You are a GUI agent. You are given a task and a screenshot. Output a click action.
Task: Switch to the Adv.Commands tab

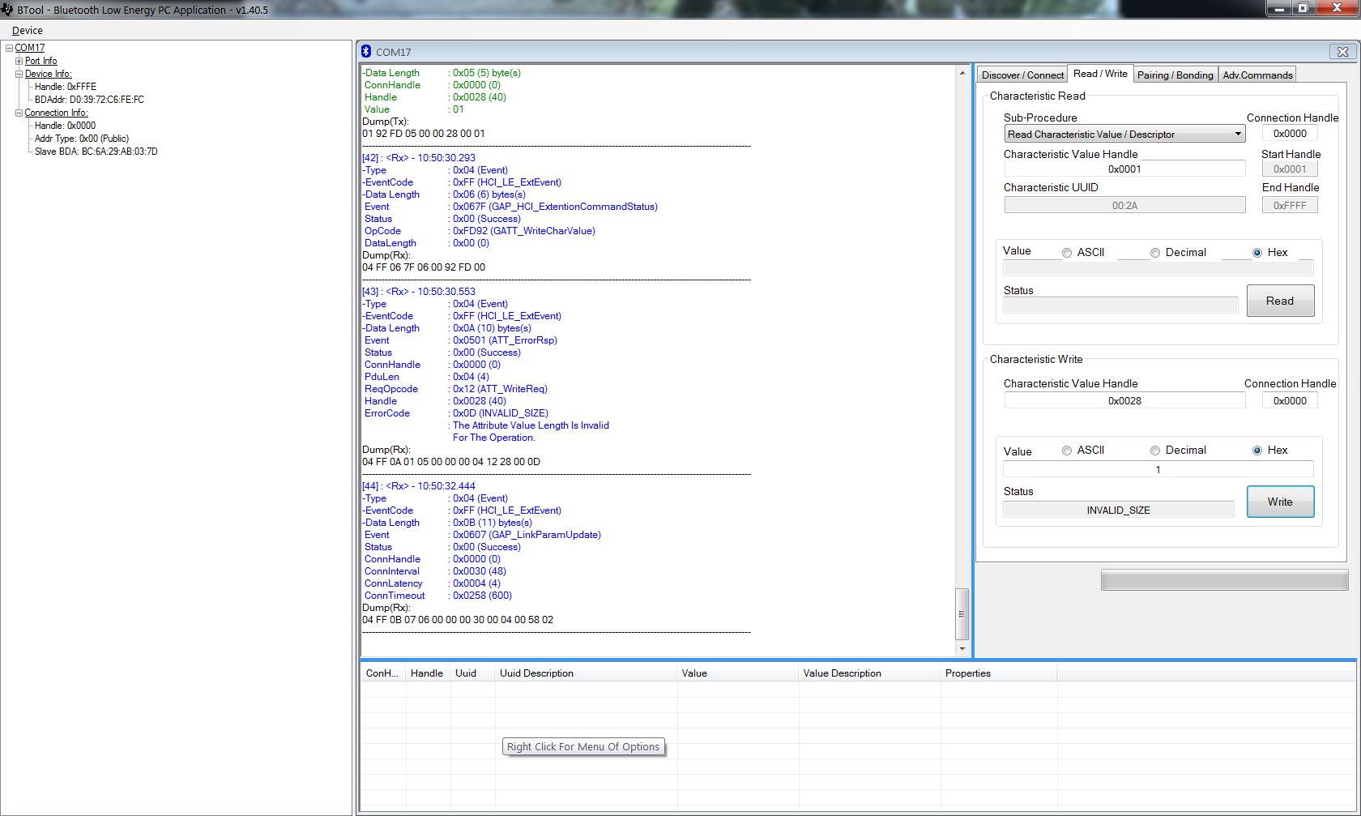1257,75
